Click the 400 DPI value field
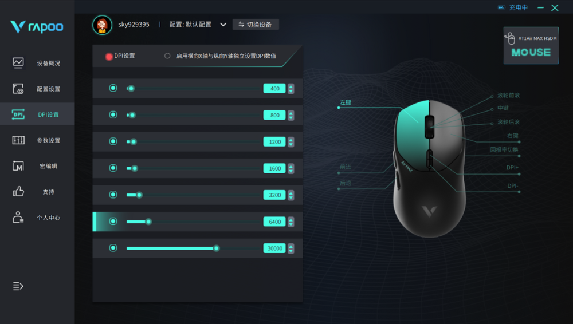The width and height of the screenshot is (573, 324). (x=274, y=88)
